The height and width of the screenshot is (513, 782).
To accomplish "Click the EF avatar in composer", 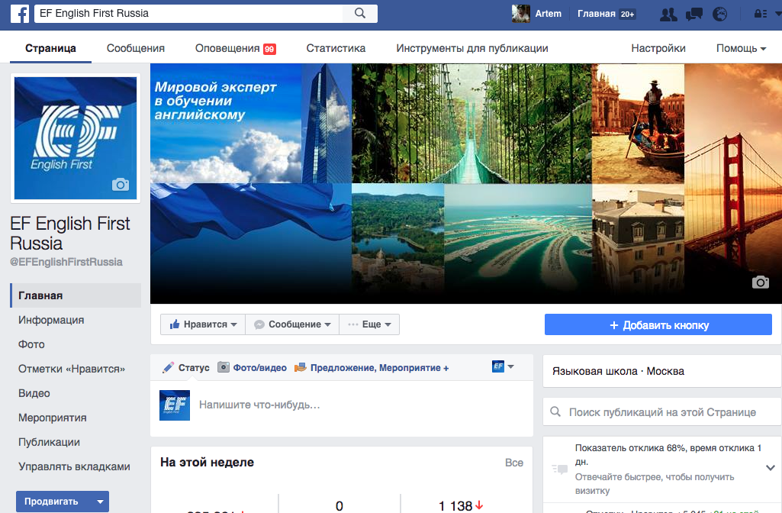I will click(x=175, y=405).
